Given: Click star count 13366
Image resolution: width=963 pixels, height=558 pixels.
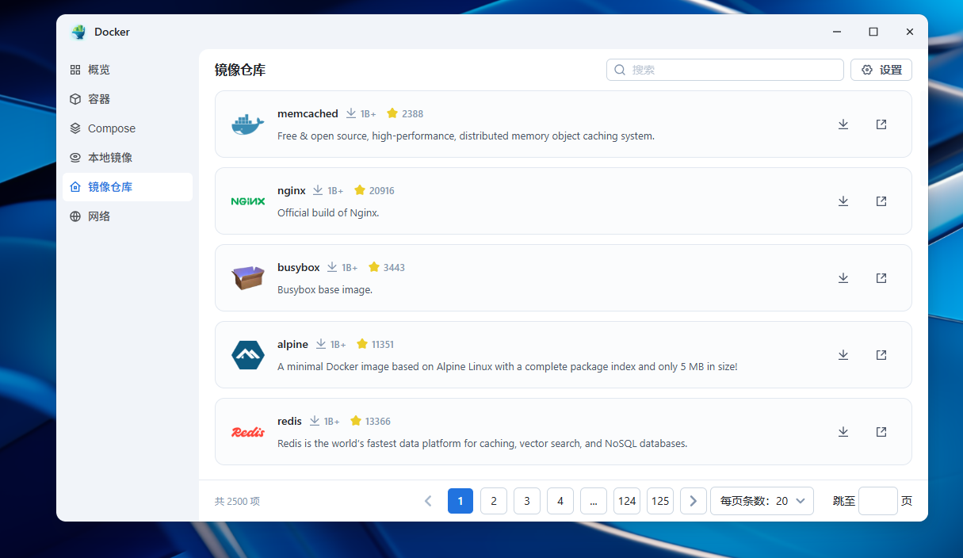Looking at the screenshot, I should coord(378,422).
